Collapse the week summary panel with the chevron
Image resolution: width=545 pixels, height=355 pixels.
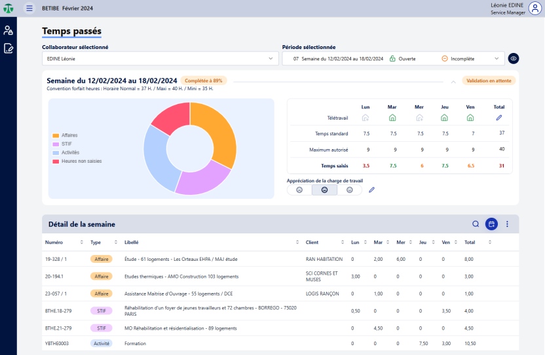[453, 82]
